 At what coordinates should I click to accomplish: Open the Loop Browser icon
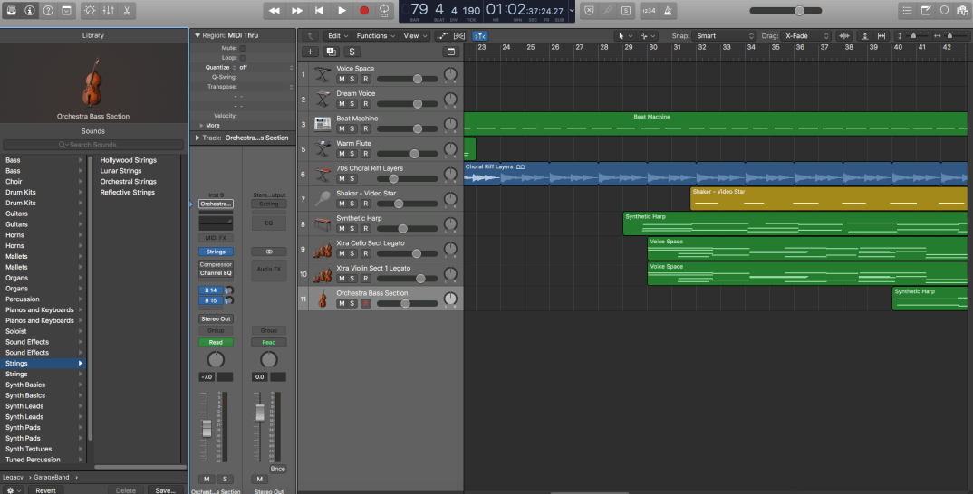point(945,10)
